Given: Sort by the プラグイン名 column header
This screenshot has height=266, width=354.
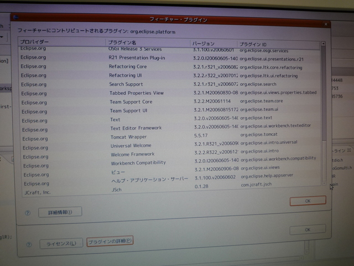Looking at the screenshot, I should (x=148, y=43).
